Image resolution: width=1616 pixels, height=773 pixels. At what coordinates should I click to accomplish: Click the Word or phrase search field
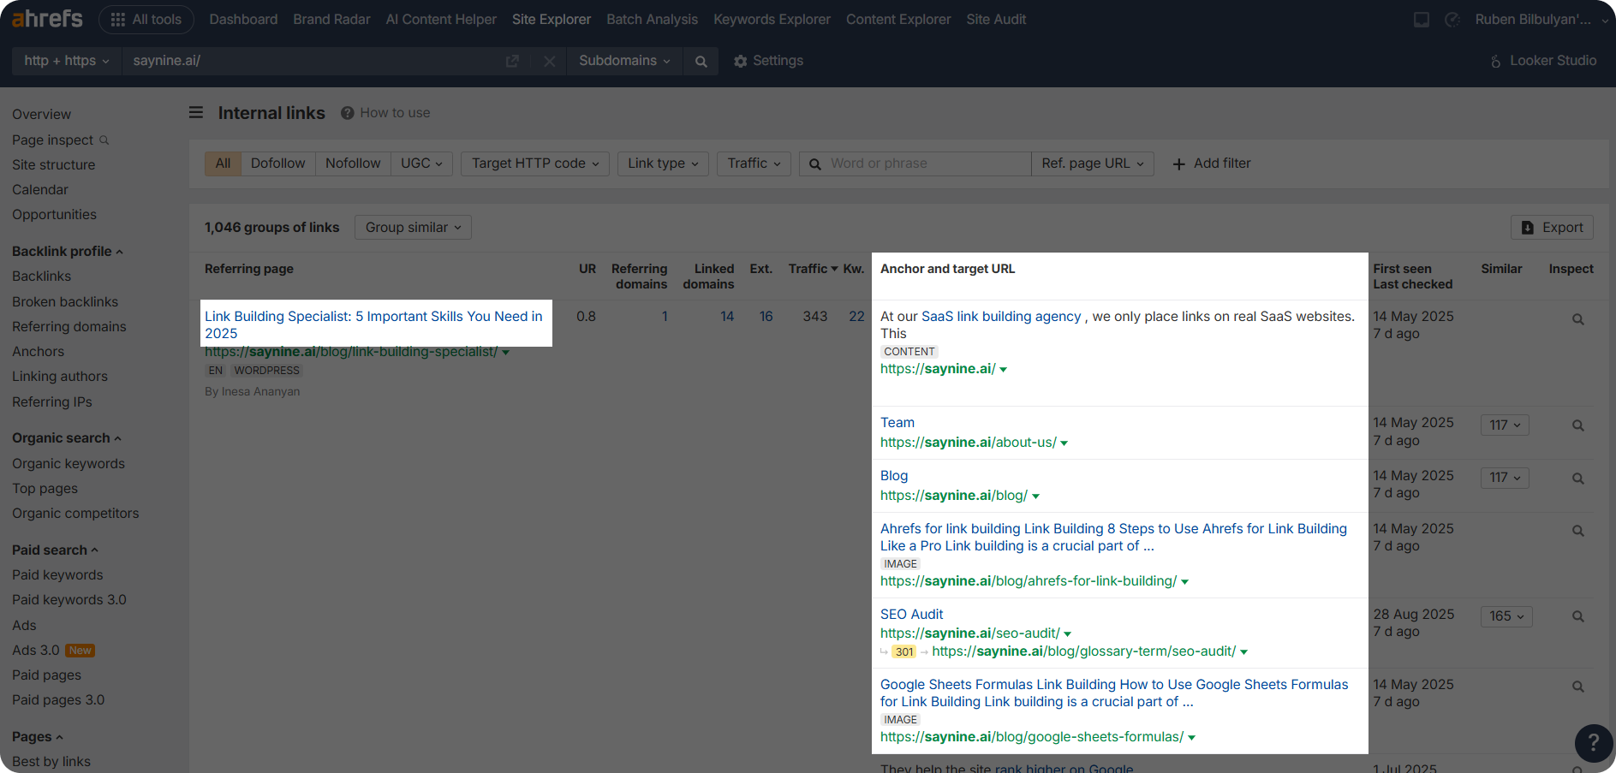[915, 164]
